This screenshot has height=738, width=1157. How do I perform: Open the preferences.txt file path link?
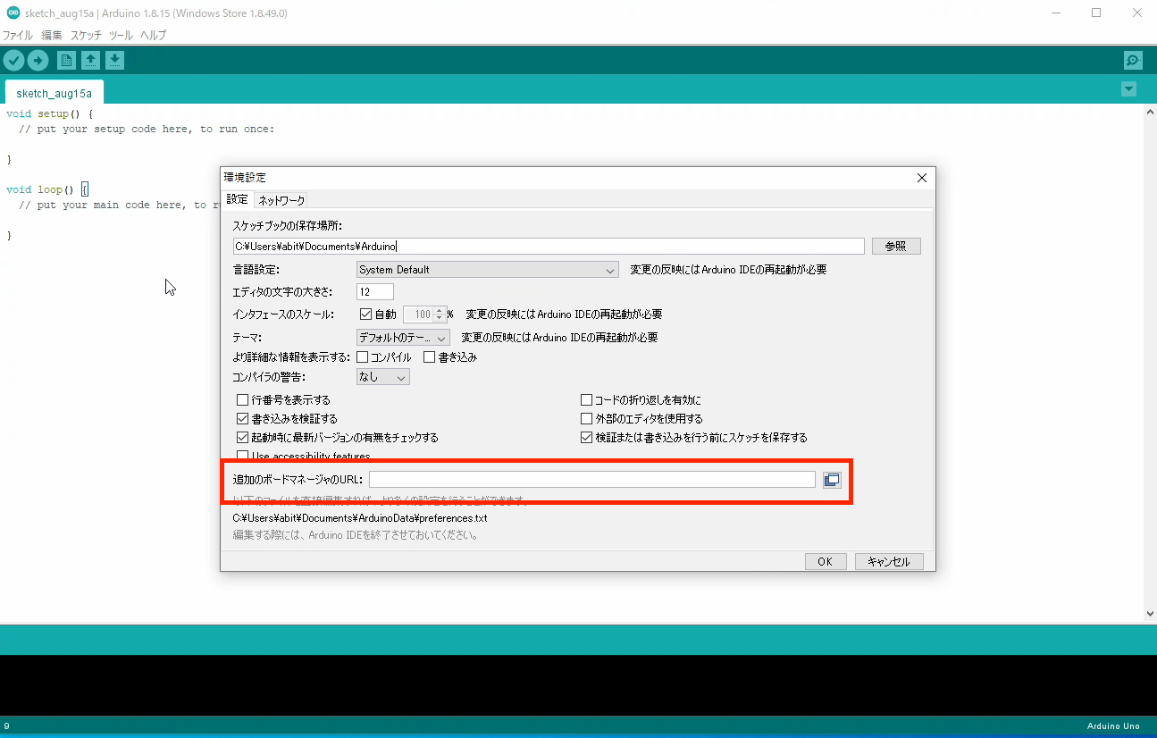[360, 518]
